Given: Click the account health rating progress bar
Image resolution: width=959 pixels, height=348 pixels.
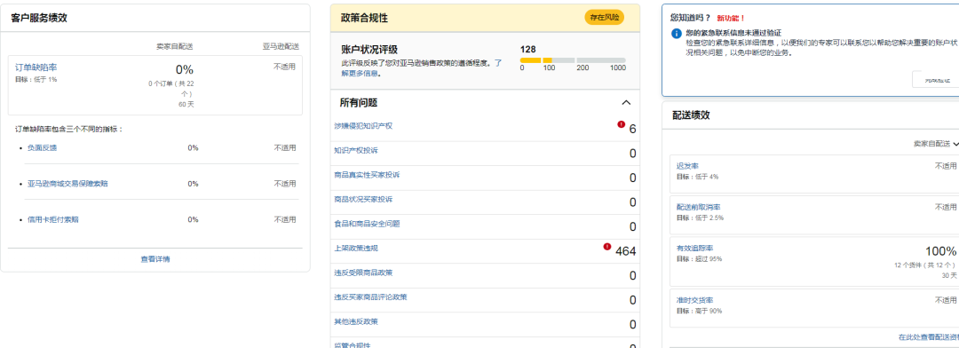Looking at the screenshot, I should pos(573,60).
